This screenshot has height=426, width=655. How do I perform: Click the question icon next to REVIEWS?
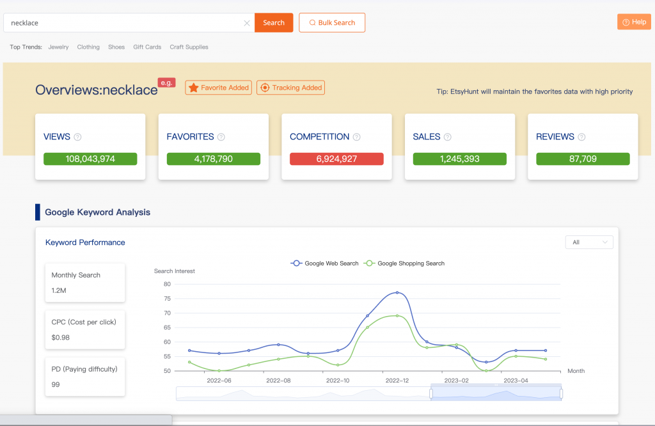click(581, 137)
